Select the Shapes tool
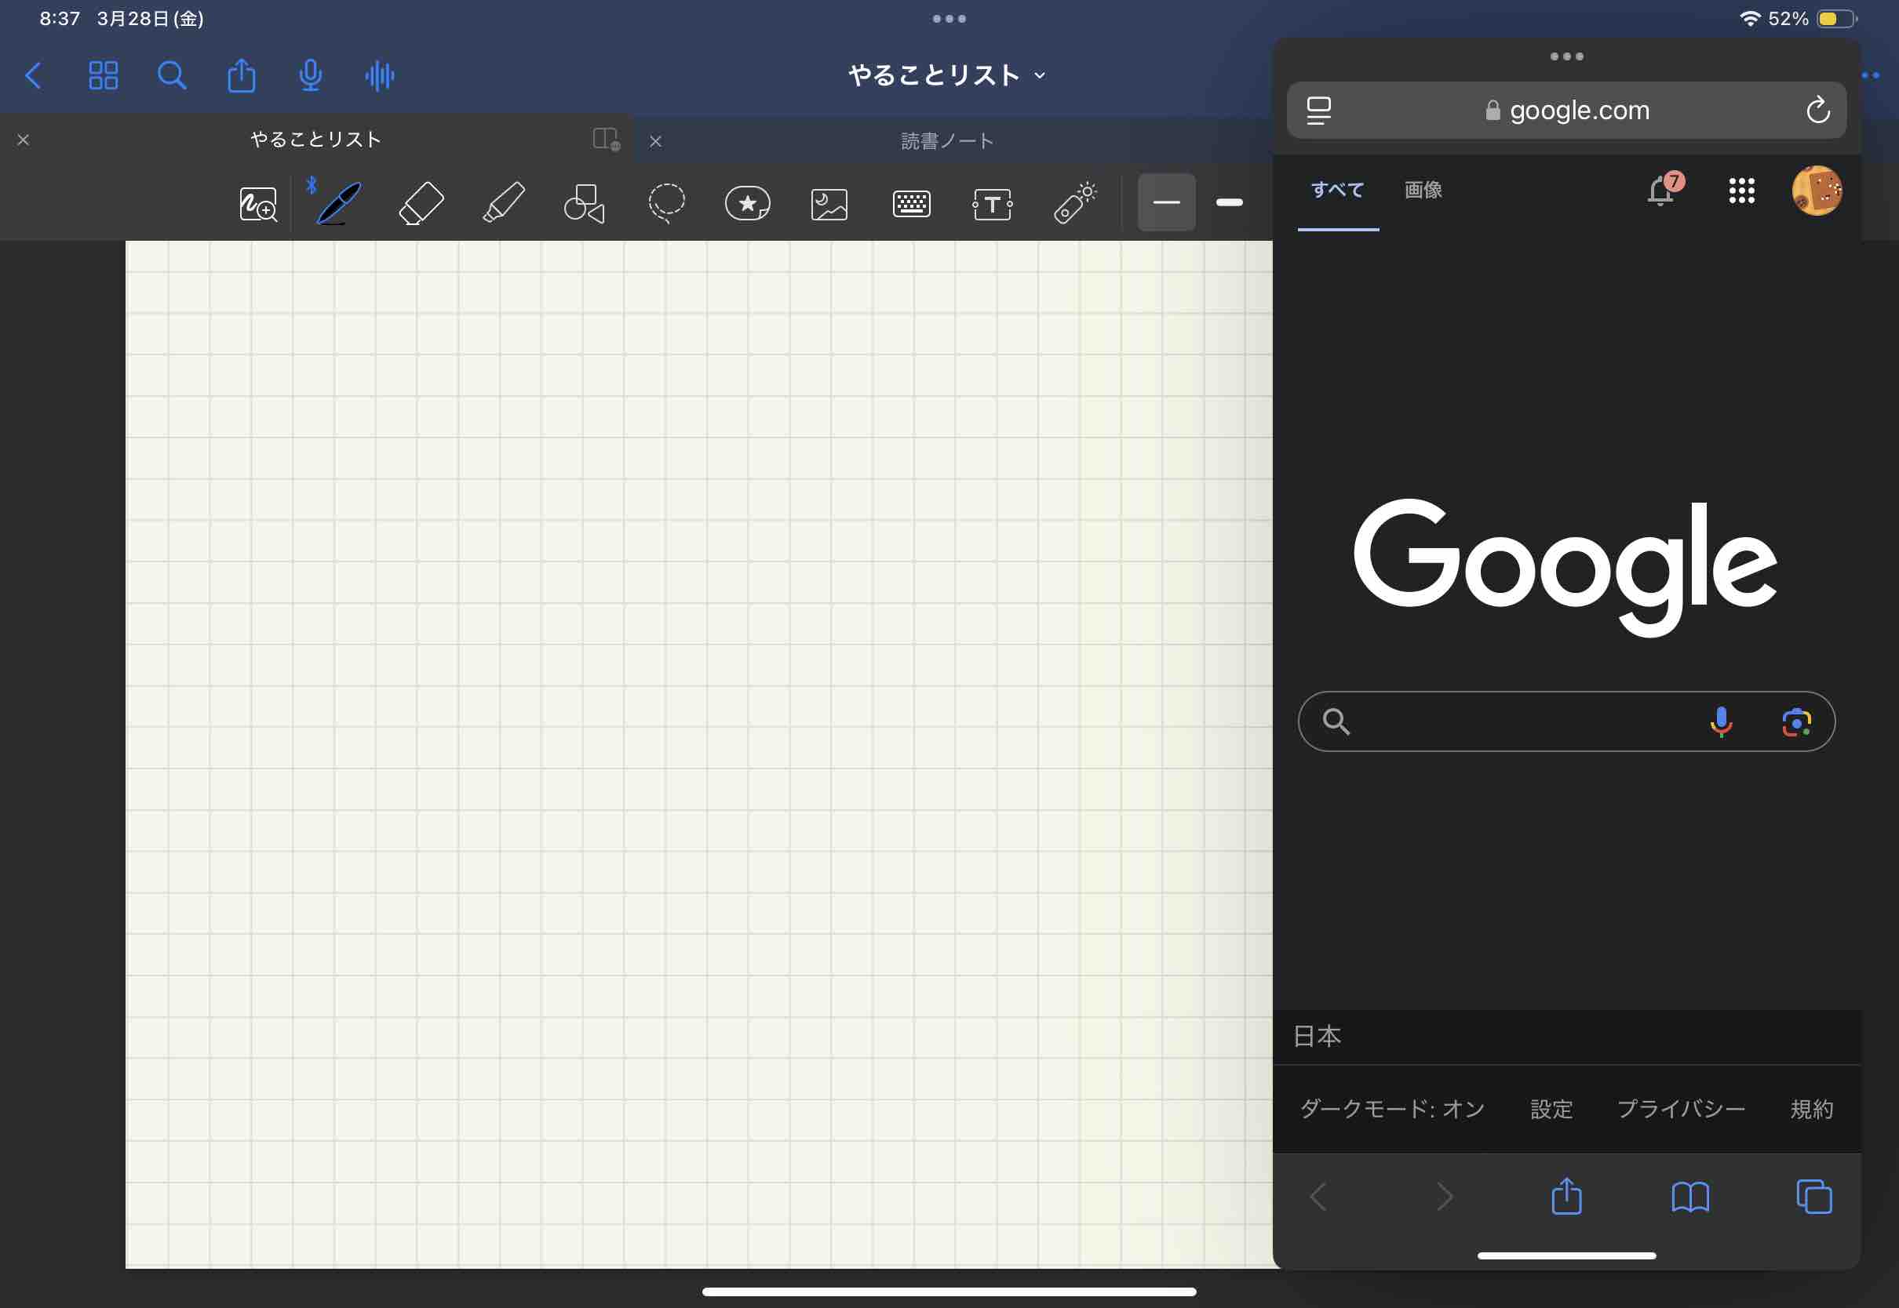Viewport: 1899px width, 1308px height. (x=584, y=203)
